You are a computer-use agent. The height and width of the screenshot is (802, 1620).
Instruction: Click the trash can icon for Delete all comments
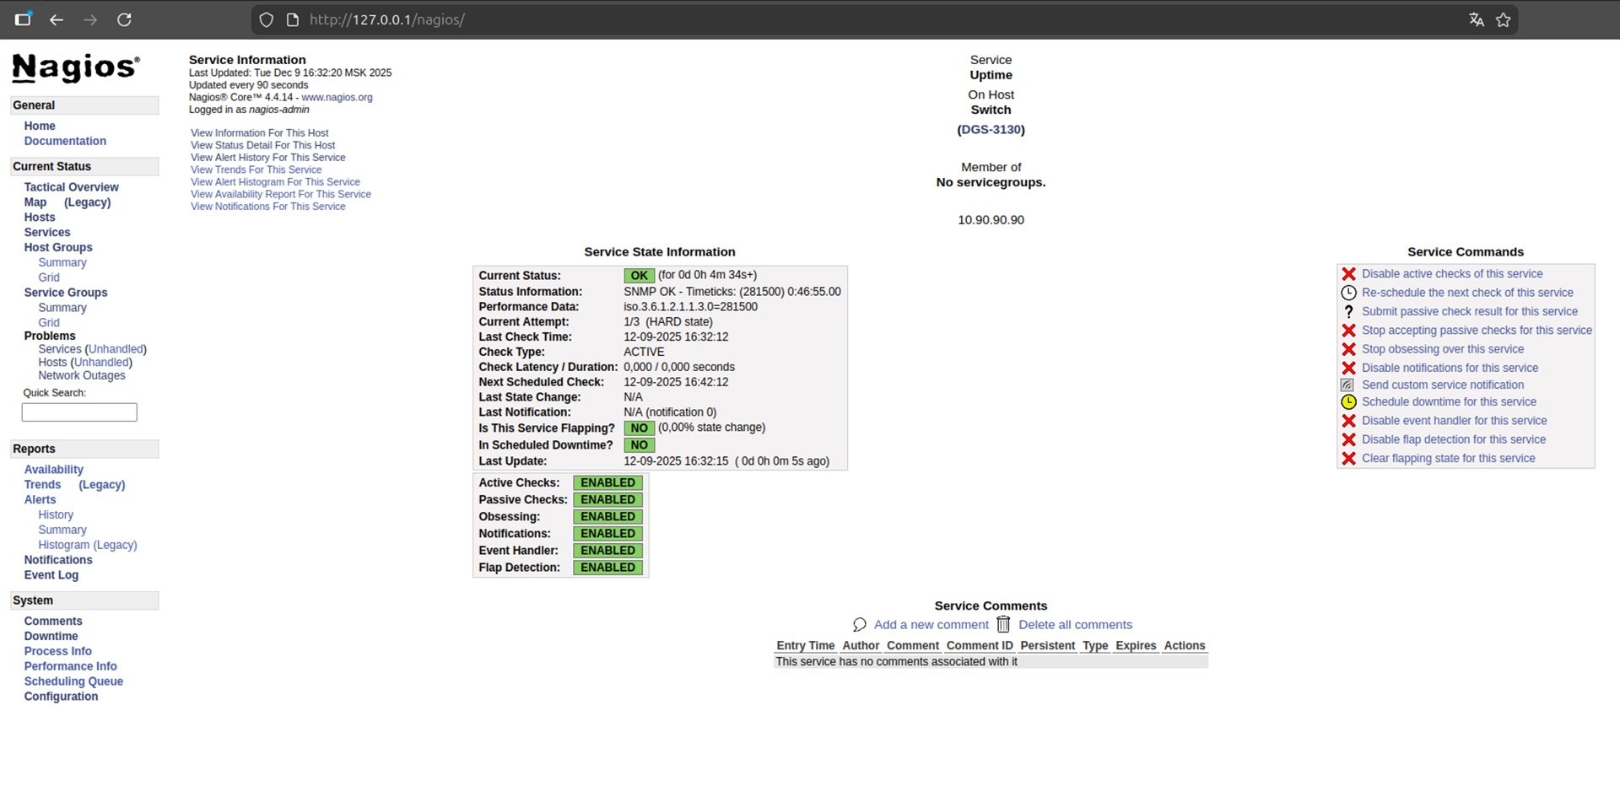point(1003,625)
